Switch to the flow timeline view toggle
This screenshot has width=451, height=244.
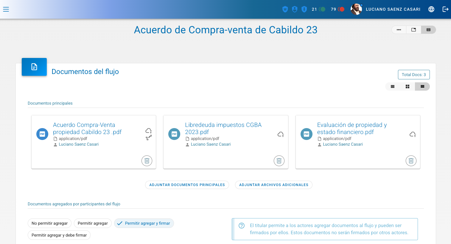(399, 30)
